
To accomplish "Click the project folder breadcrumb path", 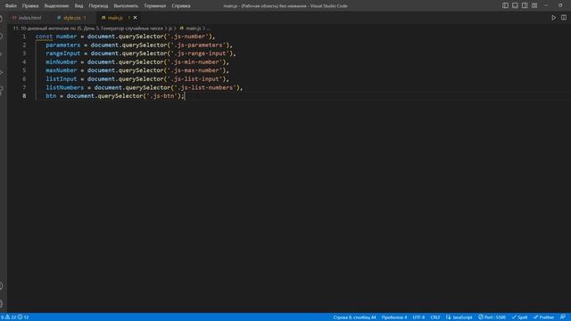I will coord(87,28).
